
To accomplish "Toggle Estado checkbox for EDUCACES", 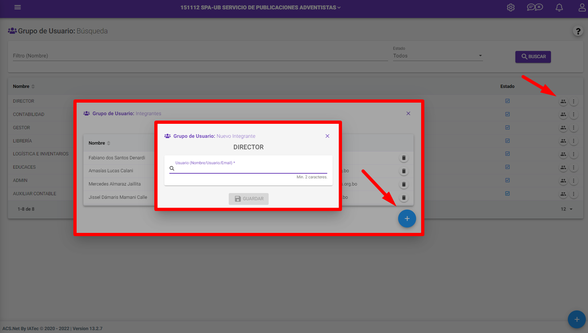I will [x=507, y=167].
